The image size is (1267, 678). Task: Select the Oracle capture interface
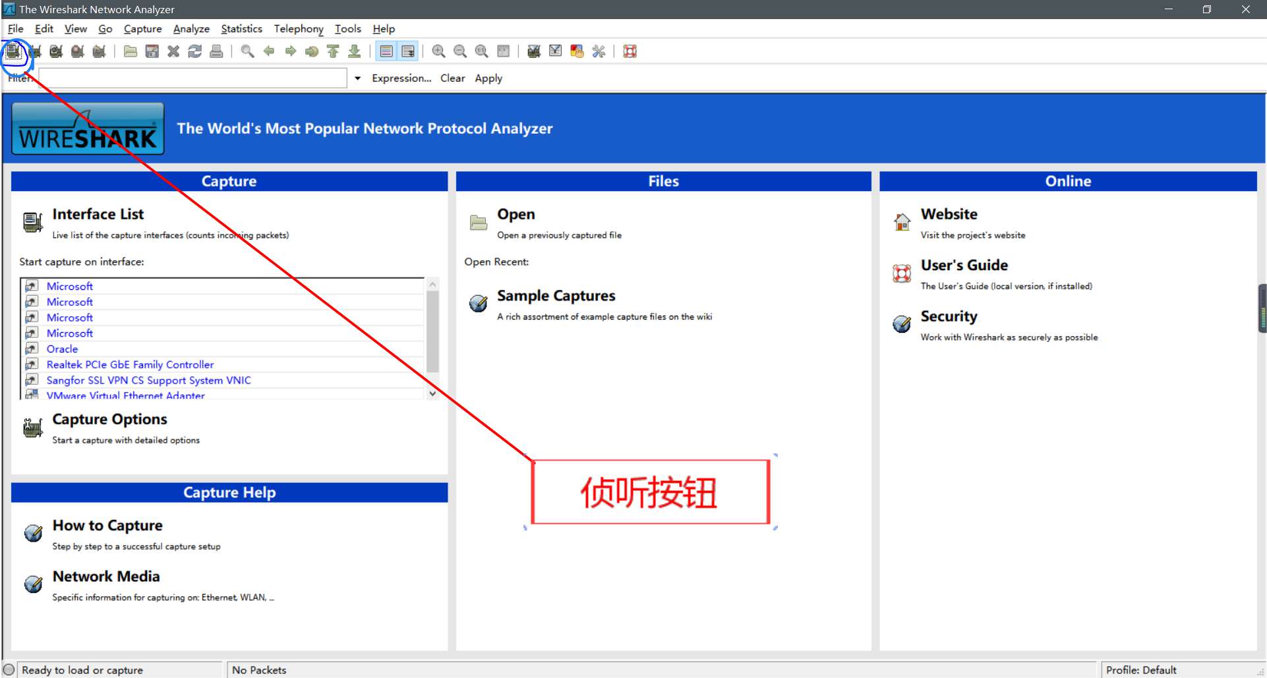[x=62, y=349]
